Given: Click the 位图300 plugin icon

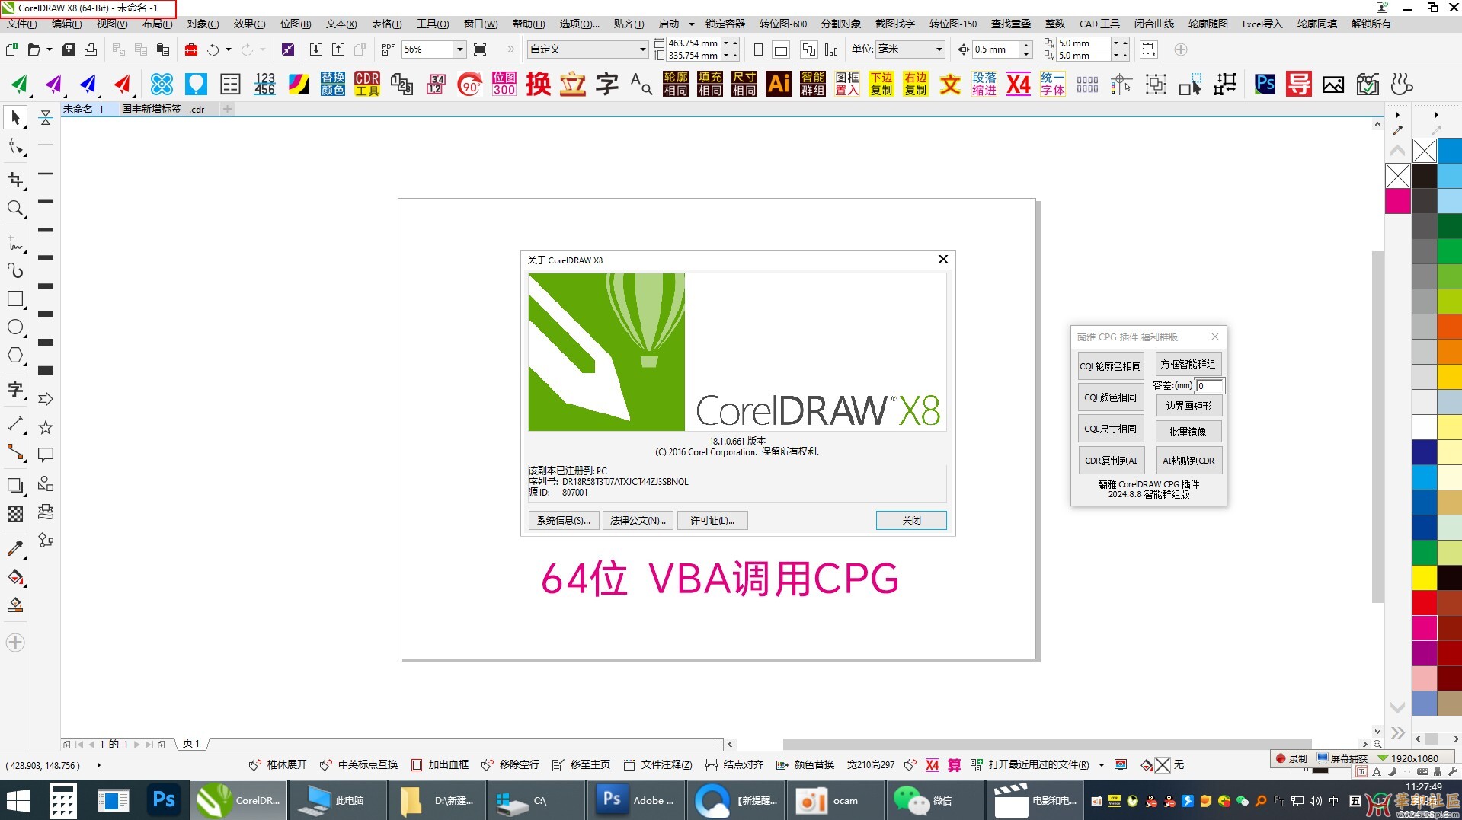Looking at the screenshot, I should pos(504,84).
